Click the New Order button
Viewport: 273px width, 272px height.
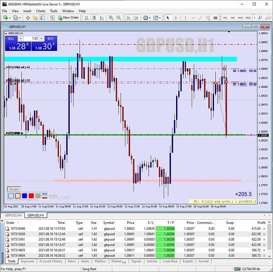69,17
